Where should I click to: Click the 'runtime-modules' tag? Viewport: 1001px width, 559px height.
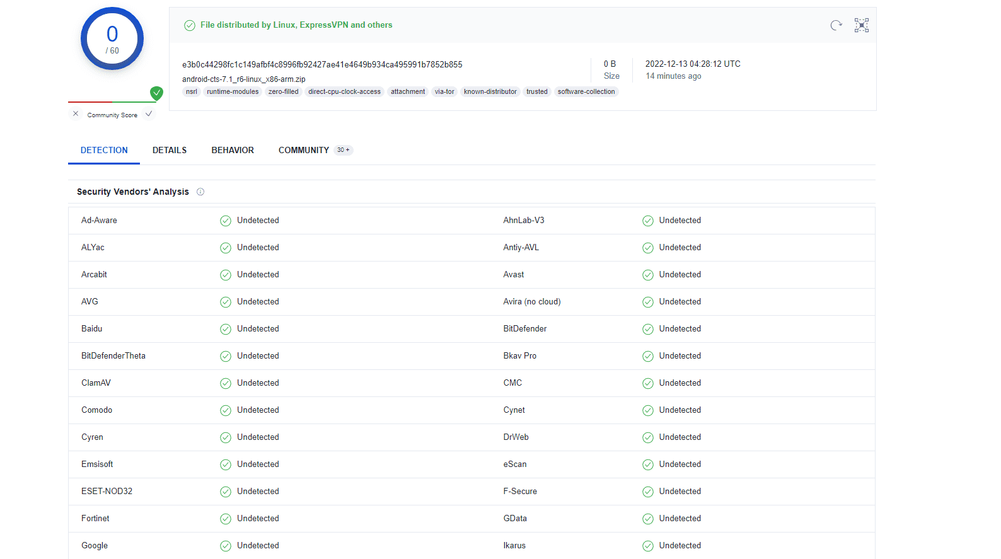click(x=233, y=91)
